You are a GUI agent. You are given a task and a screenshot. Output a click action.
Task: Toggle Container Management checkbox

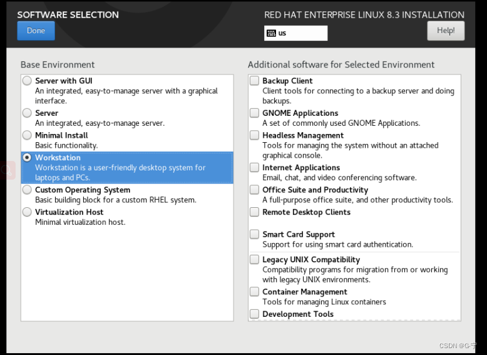(x=254, y=292)
